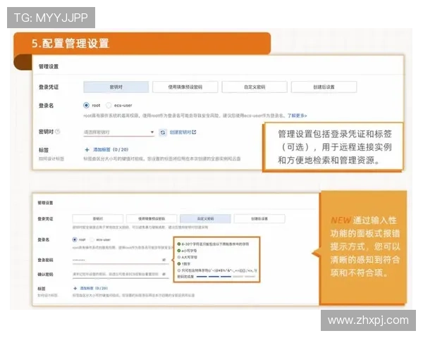Click the 确认密码 input field
This screenshot has width=423, height=338.
pyautogui.click(x=121, y=274)
